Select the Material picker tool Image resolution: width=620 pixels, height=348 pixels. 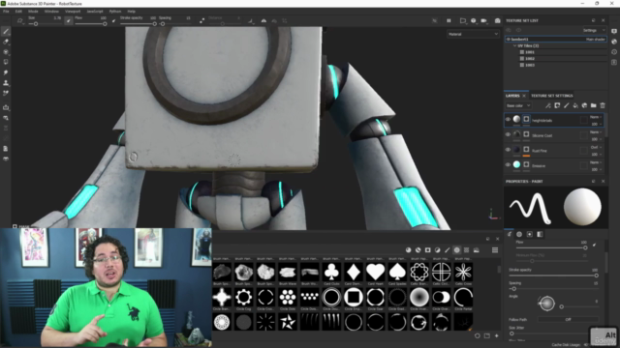click(6, 93)
